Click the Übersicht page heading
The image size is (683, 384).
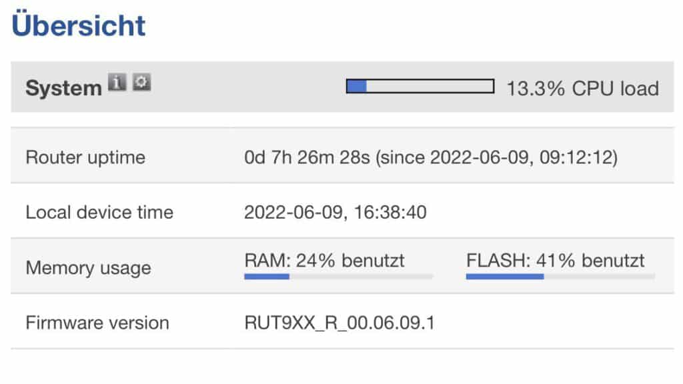coord(77,25)
